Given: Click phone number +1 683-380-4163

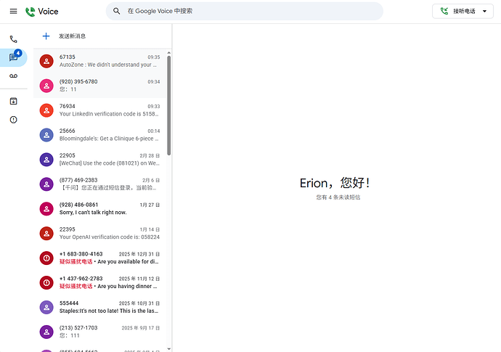Looking at the screenshot, I should click(x=81, y=253).
